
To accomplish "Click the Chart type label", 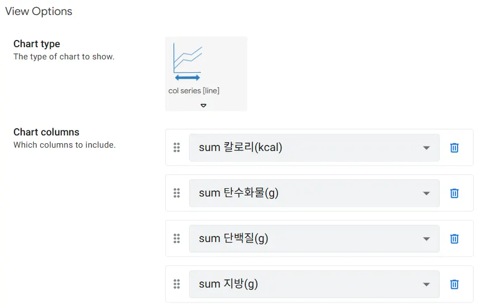I will pos(37,44).
